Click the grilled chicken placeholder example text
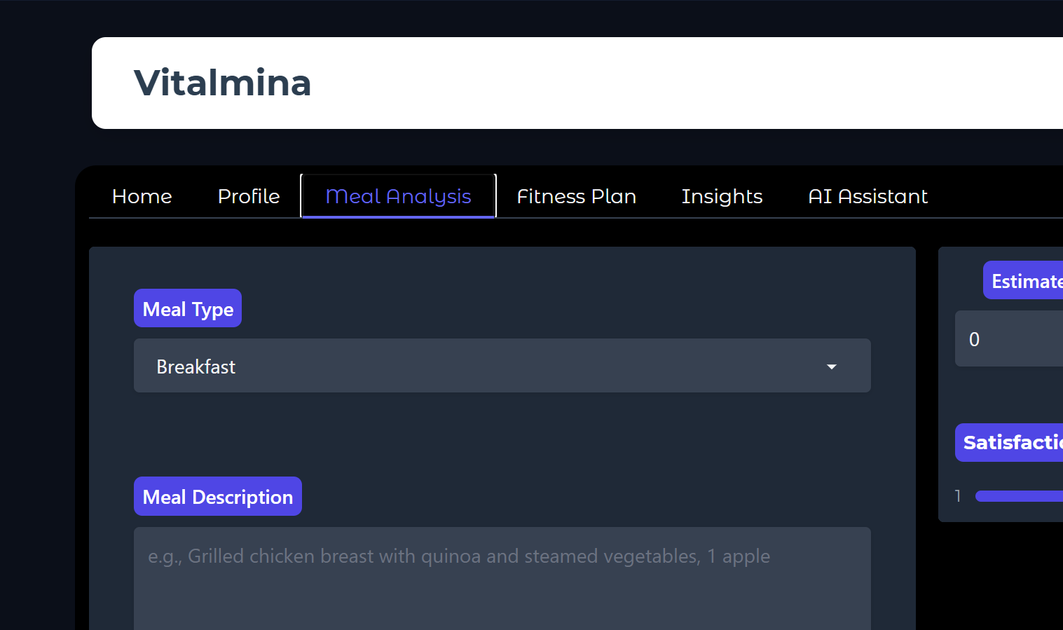This screenshot has width=1063, height=630. (x=459, y=556)
